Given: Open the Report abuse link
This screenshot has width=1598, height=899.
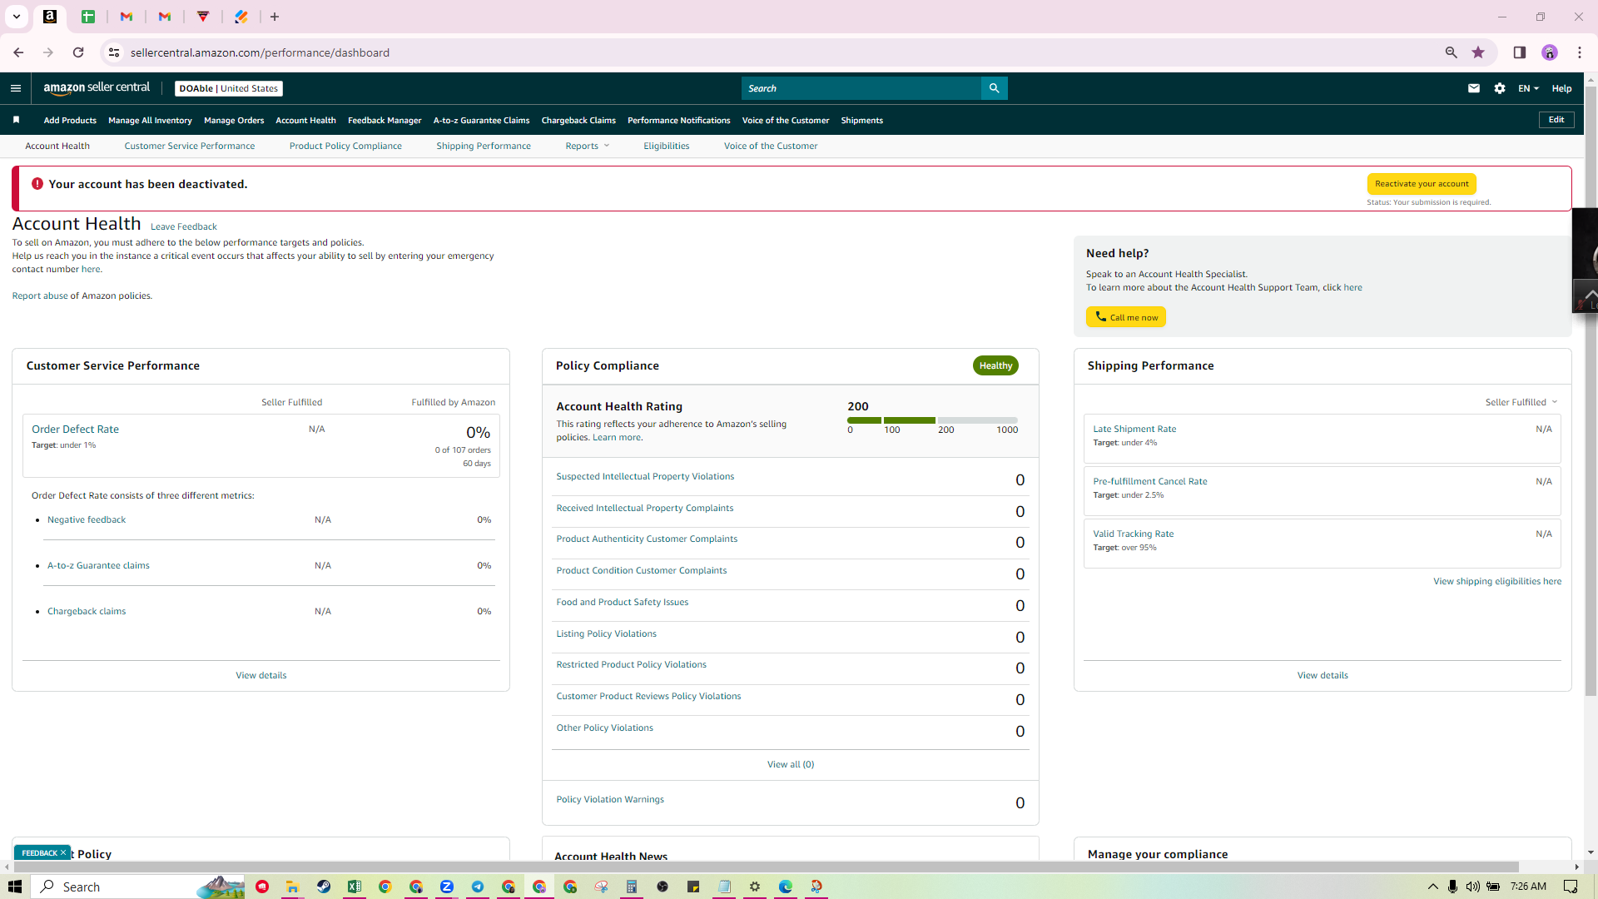Looking at the screenshot, I should point(40,296).
